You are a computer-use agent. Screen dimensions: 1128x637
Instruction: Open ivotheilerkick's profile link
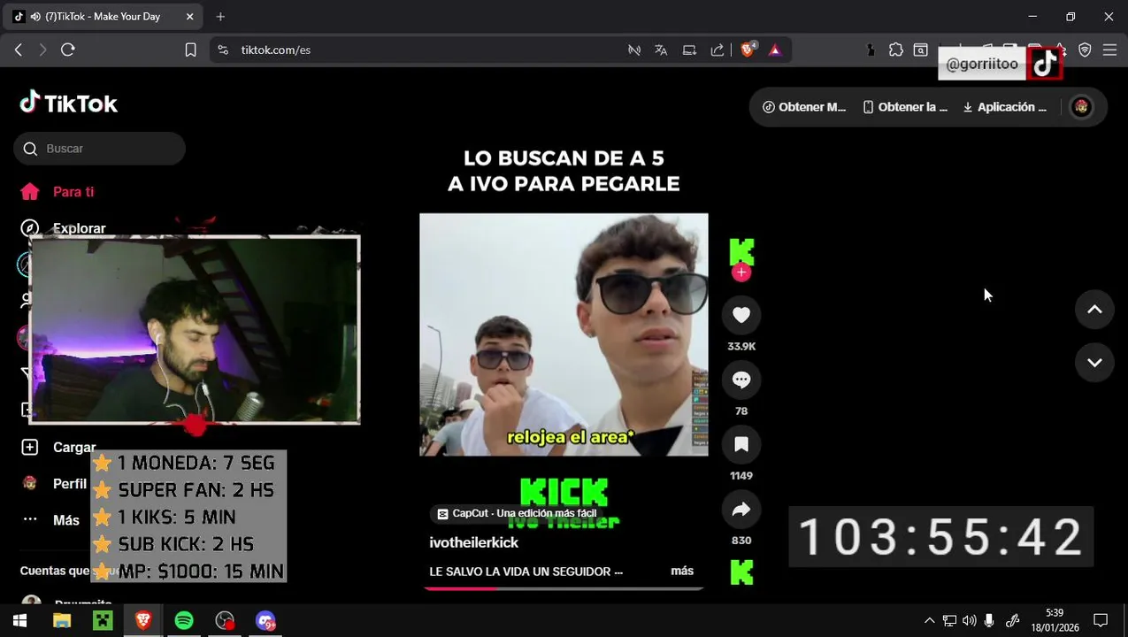473,542
